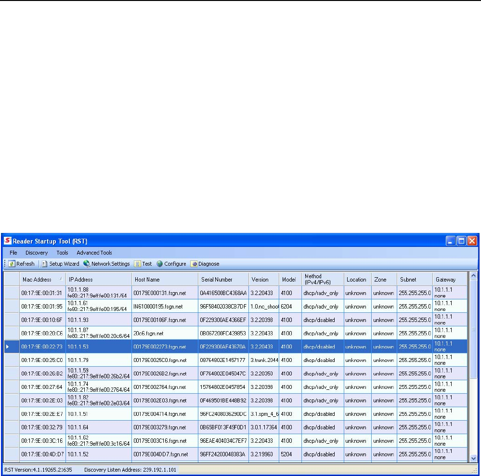Sort by Method (IPv4/IPv6) column header
The width and height of the screenshot is (481, 476).
(x=323, y=280)
